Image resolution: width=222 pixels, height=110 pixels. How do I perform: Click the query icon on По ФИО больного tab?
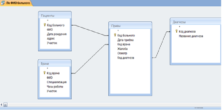click(x=3, y=3)
